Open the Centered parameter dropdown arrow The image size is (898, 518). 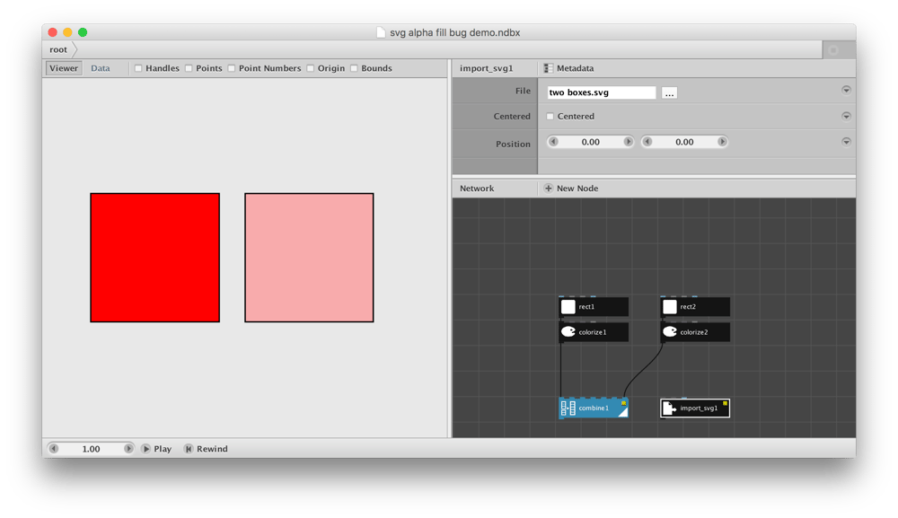point(846,116)
